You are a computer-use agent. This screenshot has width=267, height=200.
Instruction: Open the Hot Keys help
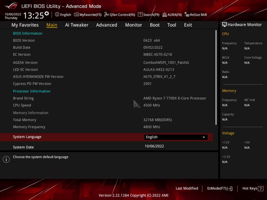[253, 189]
